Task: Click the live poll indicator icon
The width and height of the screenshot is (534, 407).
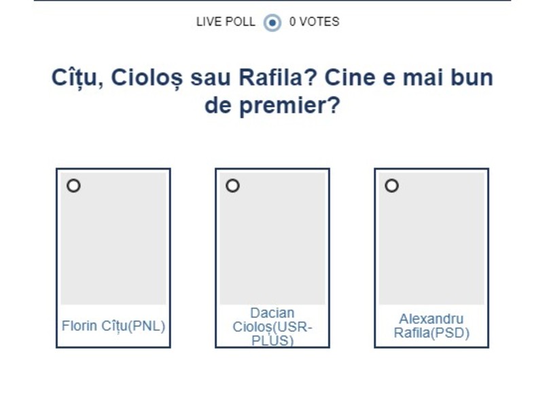Action: (x=272, y=22)
